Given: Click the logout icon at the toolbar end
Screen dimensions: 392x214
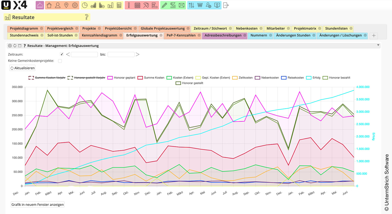Looking at the screenshot, I should pyautogui.click(x=226, y=5).
